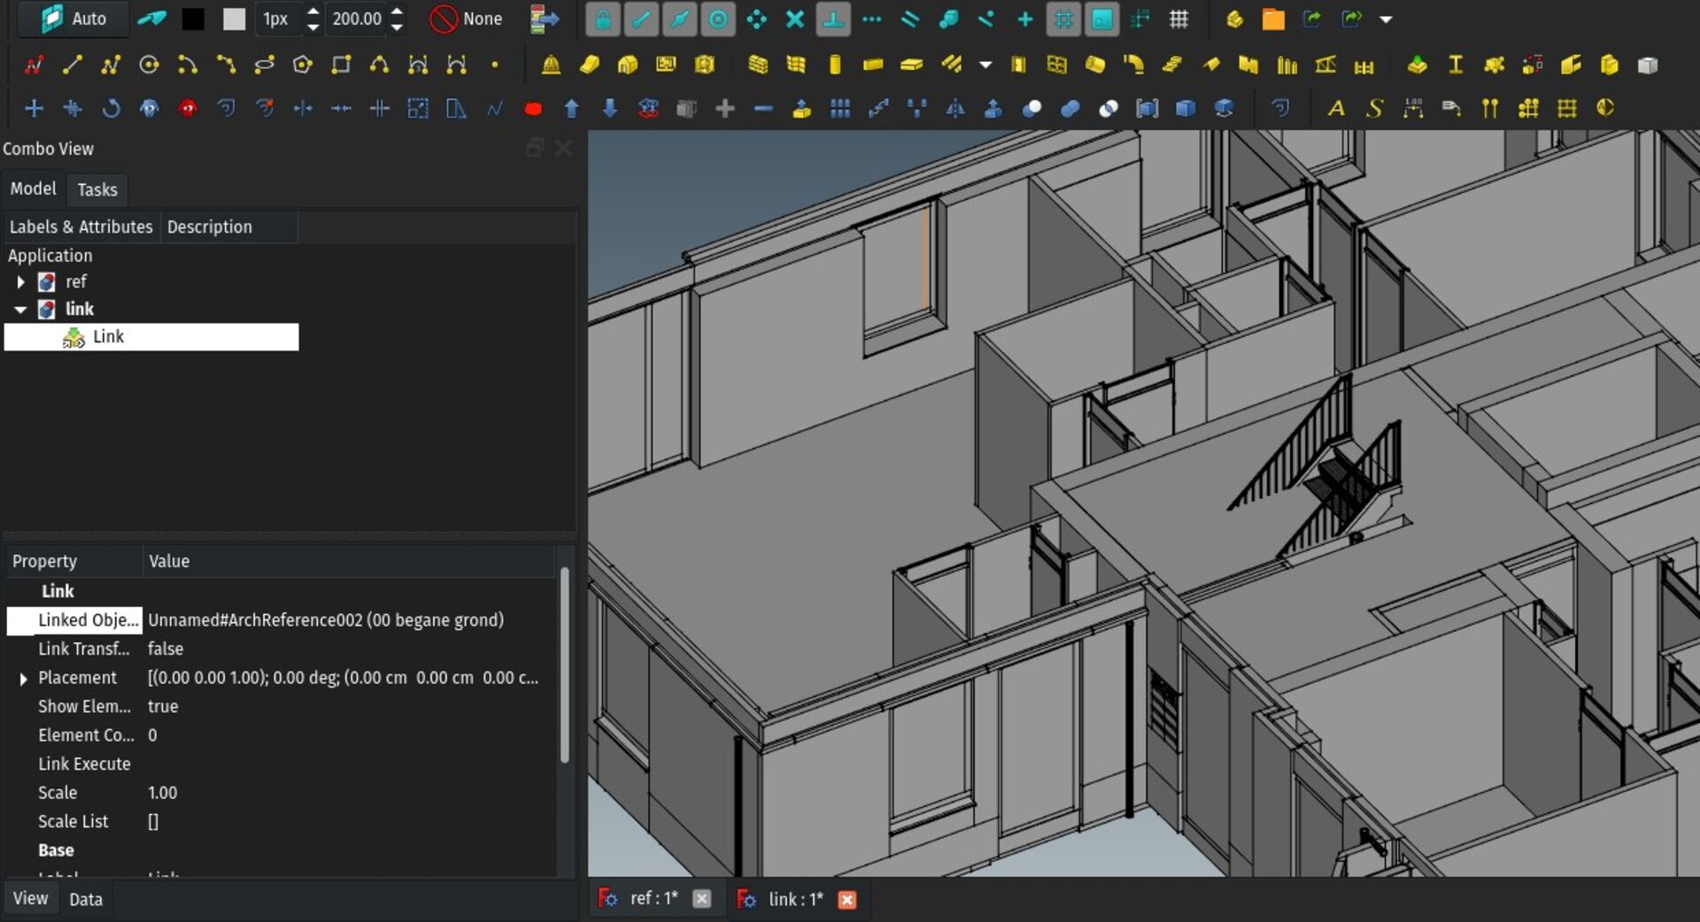Select the Draft Line tool
This screenshot has height=922, width=1700.
click(72, 65)
